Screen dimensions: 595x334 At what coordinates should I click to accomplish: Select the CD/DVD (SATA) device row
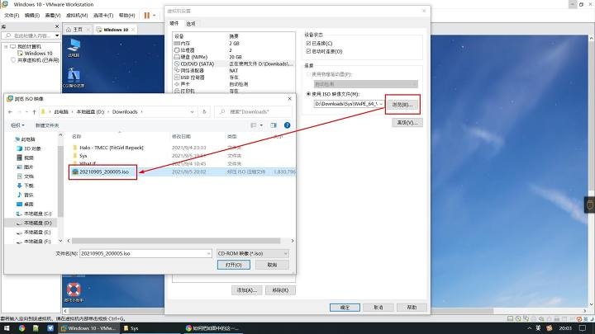coord(233,64)
